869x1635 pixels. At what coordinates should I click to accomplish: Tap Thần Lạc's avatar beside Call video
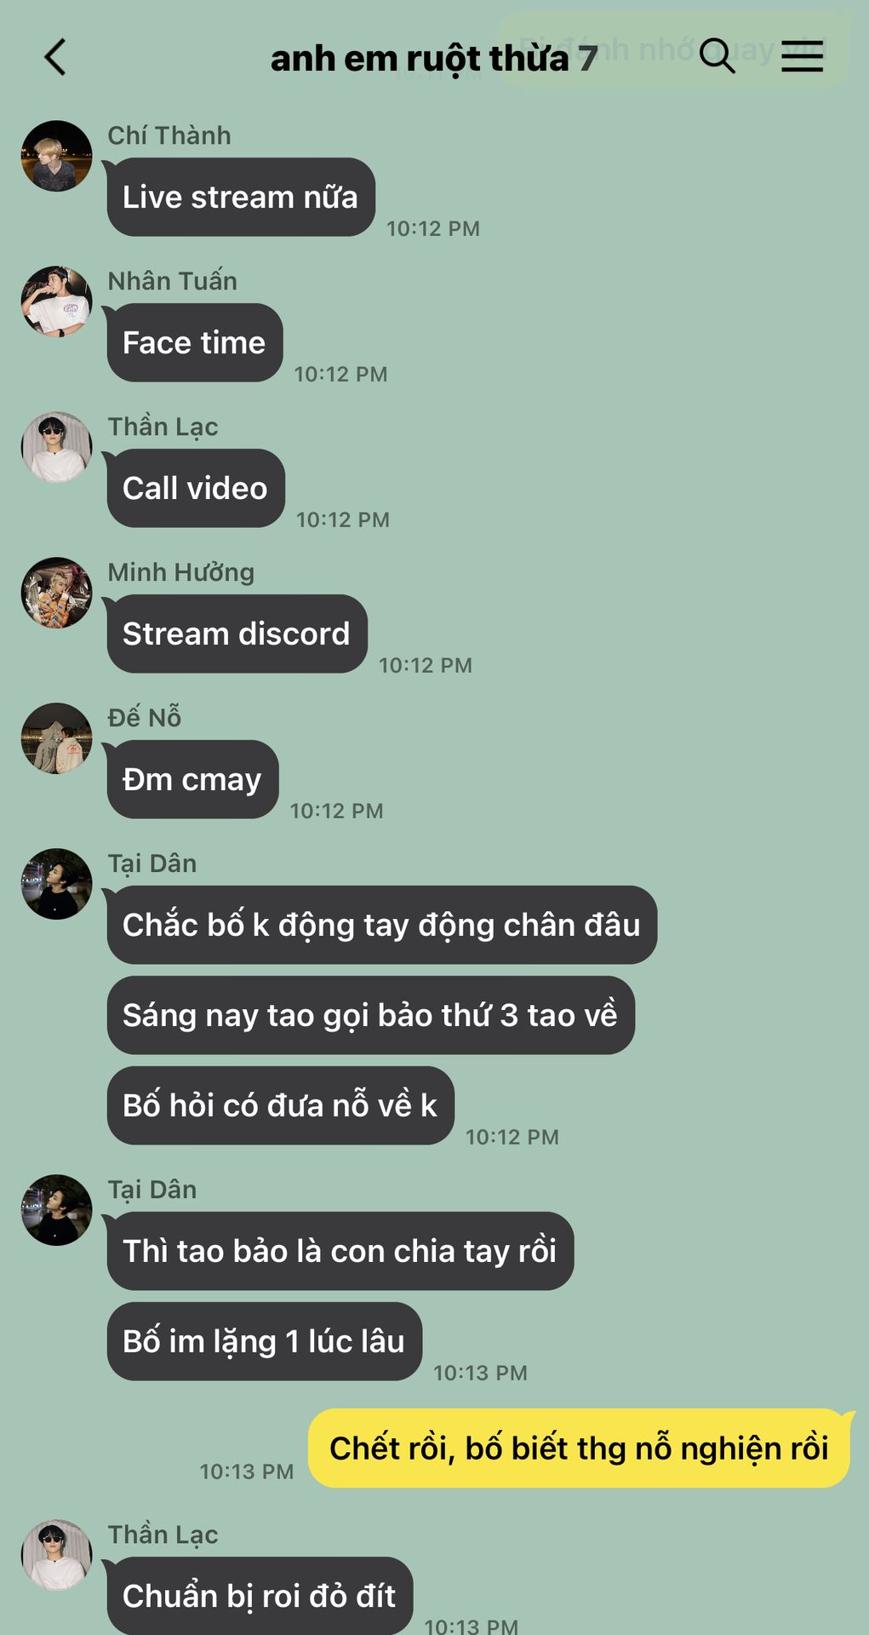(56, 447)
